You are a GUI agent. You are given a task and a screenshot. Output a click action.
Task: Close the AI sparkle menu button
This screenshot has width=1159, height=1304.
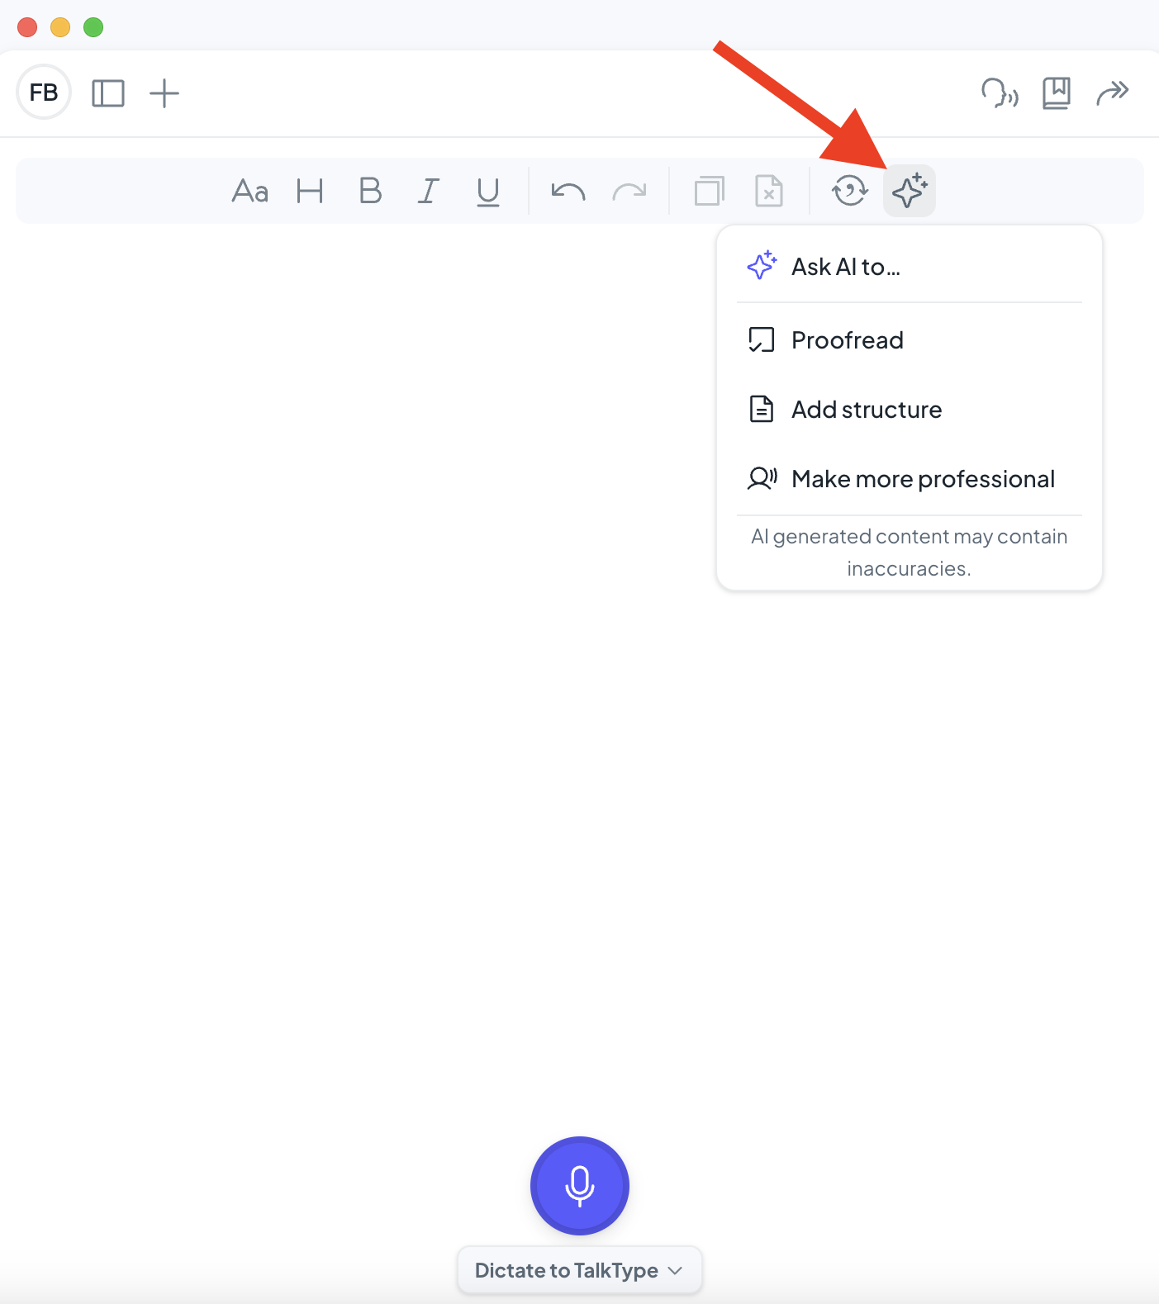coord(910,191)
